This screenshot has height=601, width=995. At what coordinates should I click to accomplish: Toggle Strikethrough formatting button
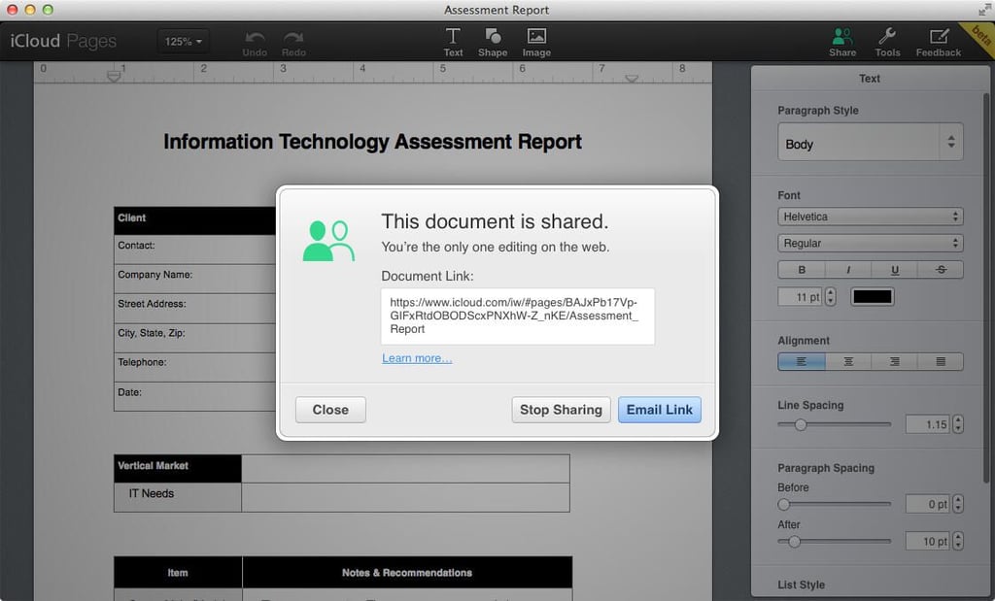pyautogui.click(x=941, y=270)
